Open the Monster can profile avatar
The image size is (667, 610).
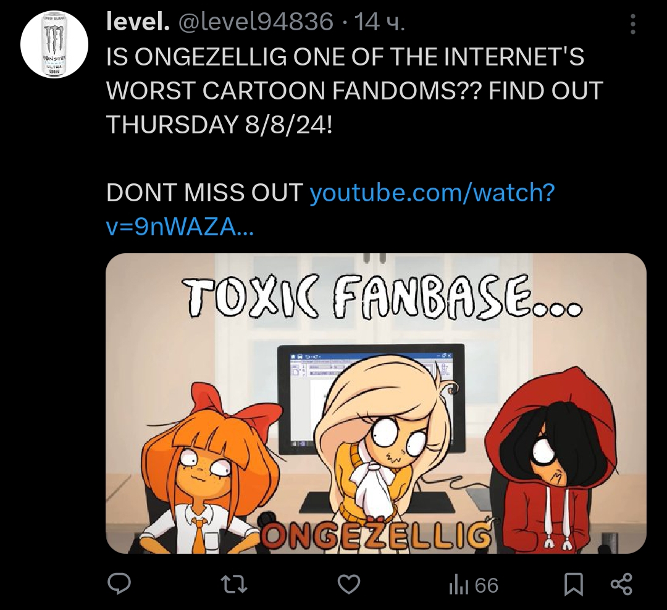coord(54,44)
